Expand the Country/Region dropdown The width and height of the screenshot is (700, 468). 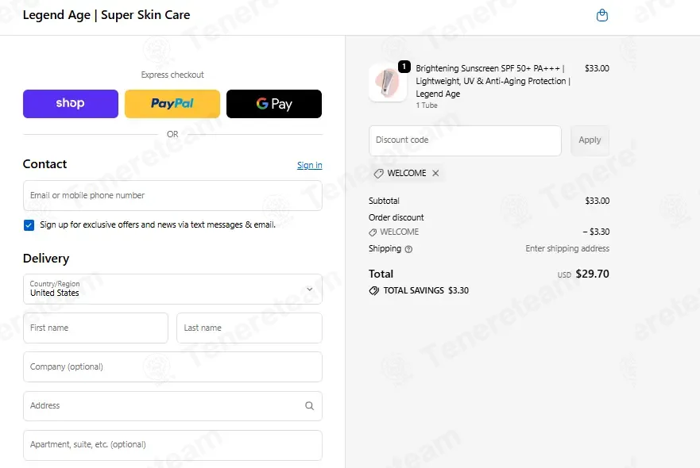tap(172, 289)
